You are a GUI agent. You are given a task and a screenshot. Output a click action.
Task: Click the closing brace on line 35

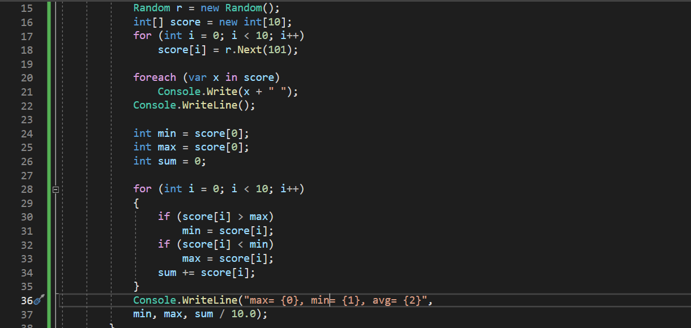pos(136,286)
